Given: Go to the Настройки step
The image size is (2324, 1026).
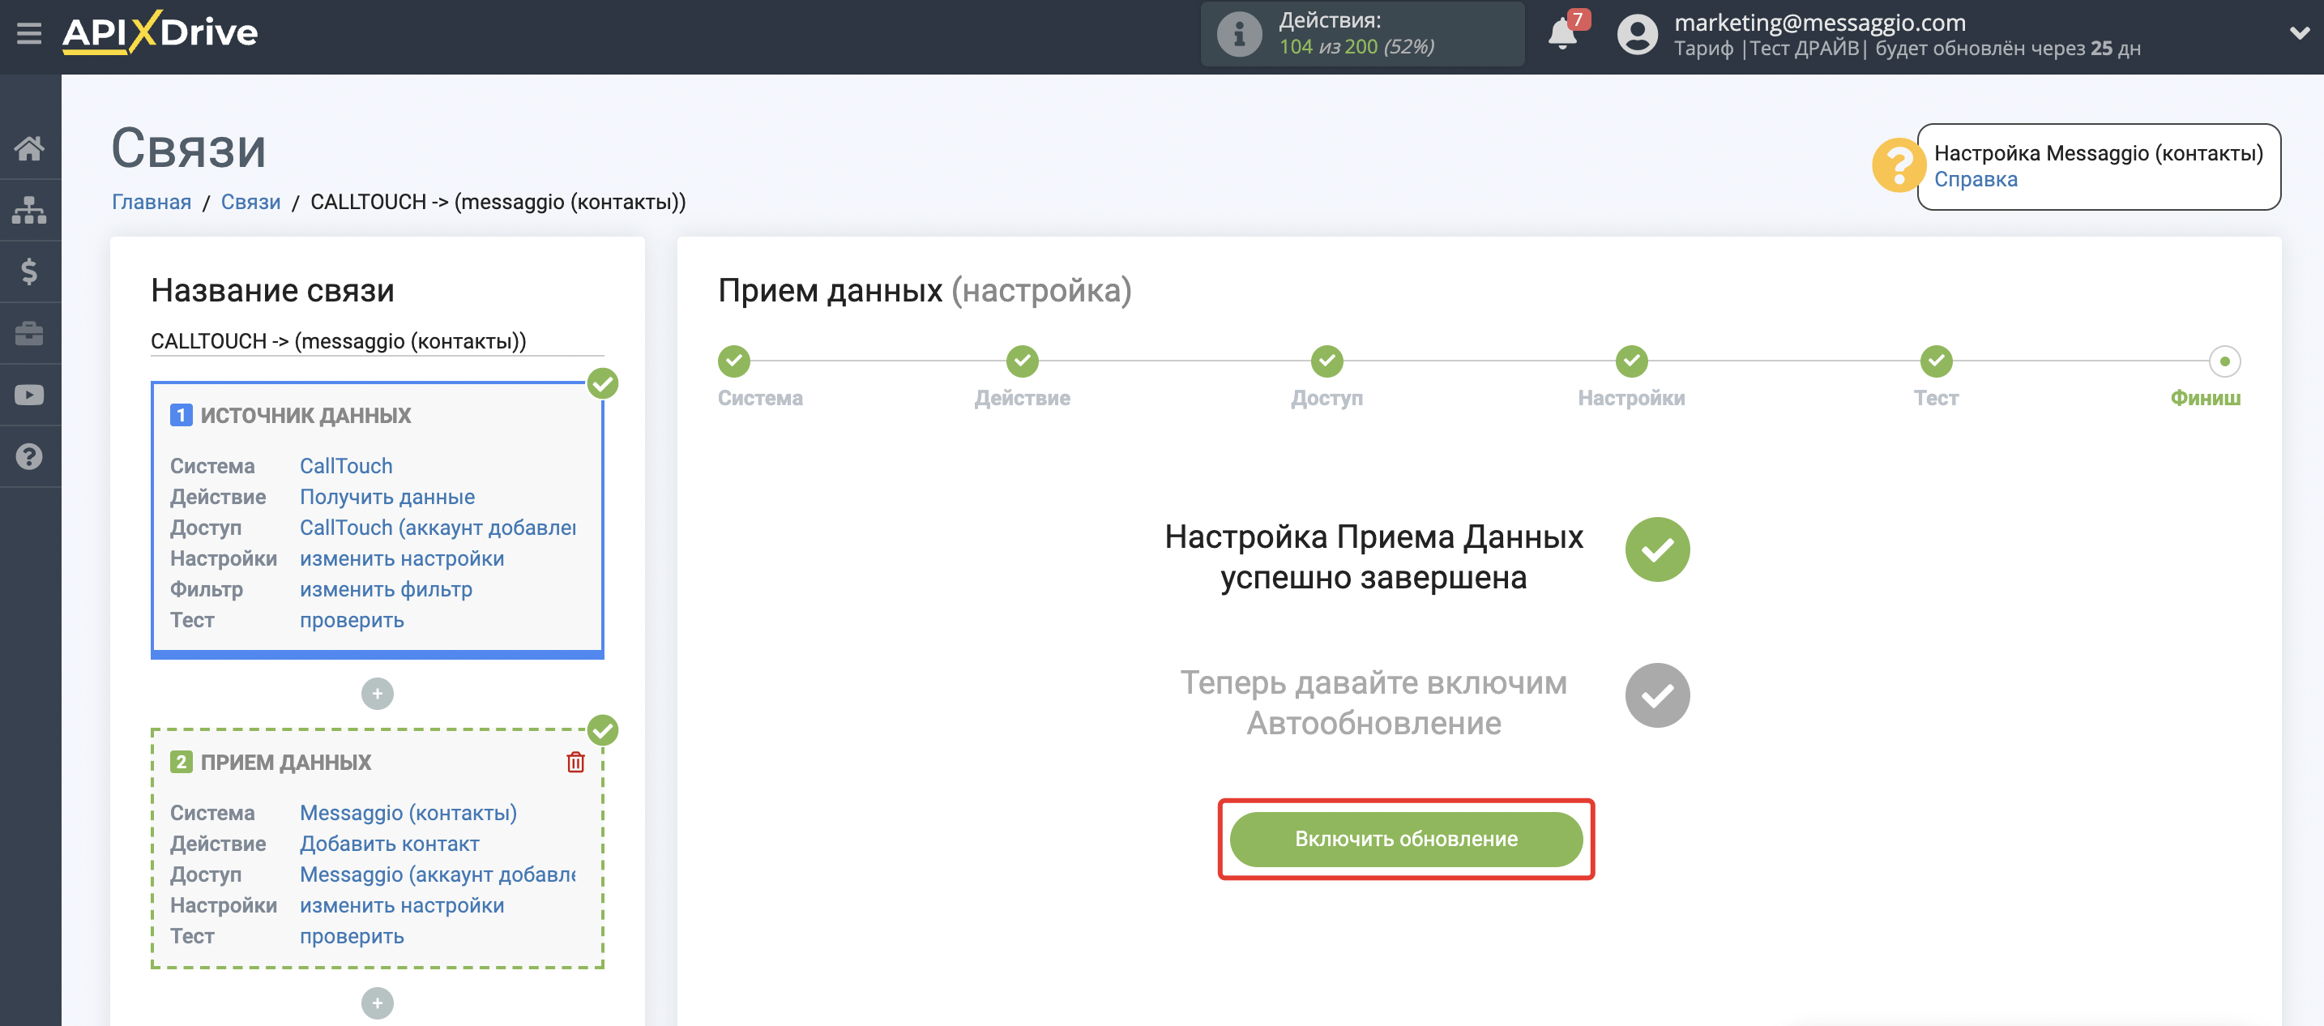Looking at the screenshot, I should coord(1631,361).
